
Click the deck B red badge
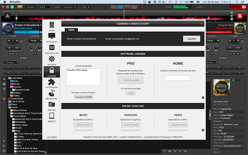point(240,16)
